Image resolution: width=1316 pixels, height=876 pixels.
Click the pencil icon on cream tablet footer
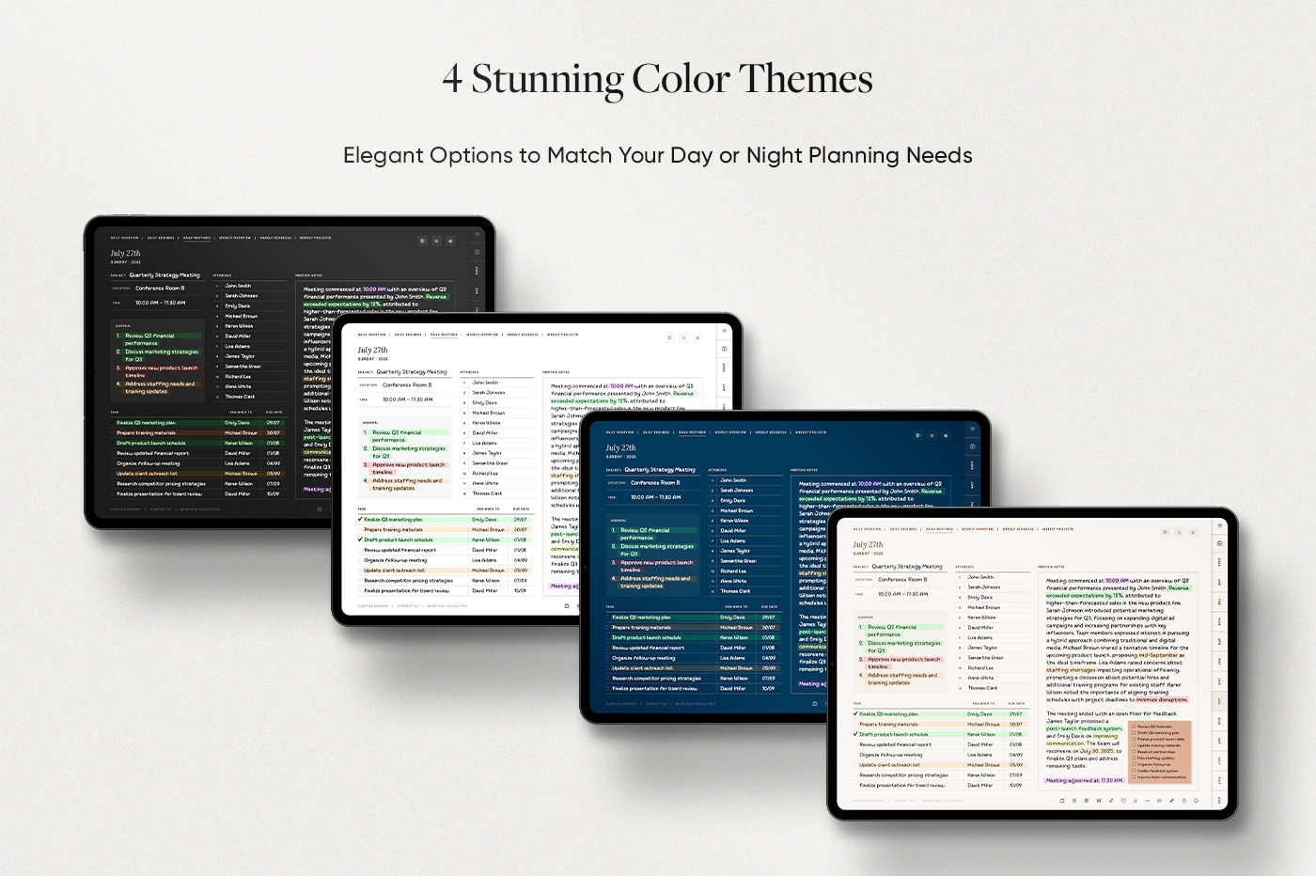click(1171, 801)
